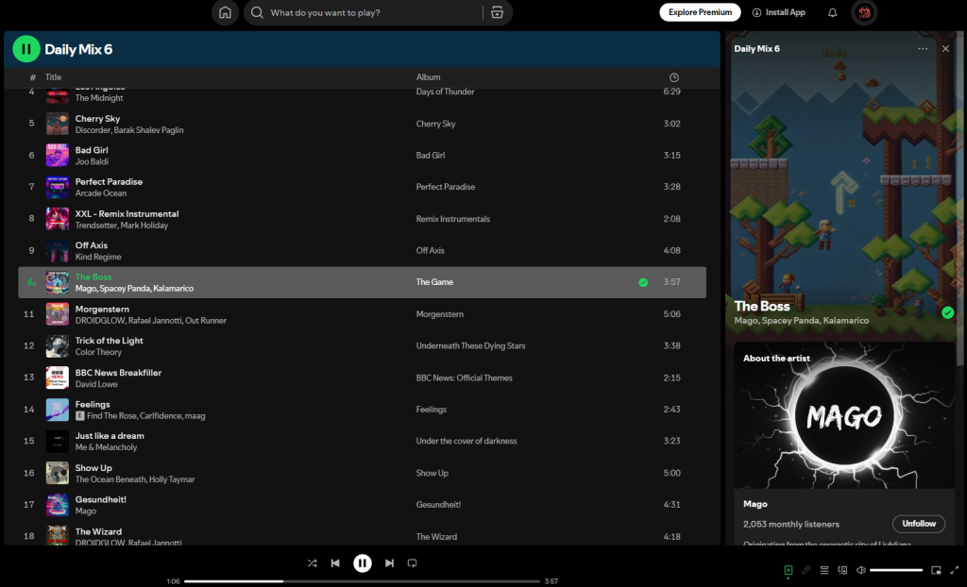
Task: Enter full screen mode
Action: point(955,570)
